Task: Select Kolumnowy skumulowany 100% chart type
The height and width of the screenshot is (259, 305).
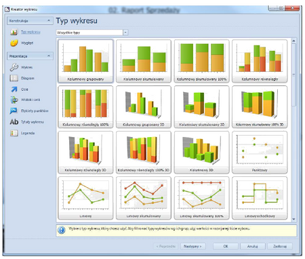Action: click(x=201, y=61)
